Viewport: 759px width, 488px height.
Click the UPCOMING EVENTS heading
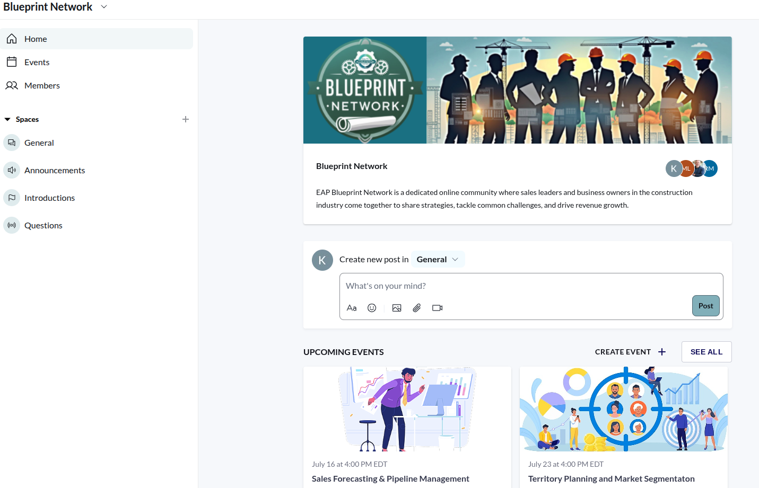[x=344, y=352]
